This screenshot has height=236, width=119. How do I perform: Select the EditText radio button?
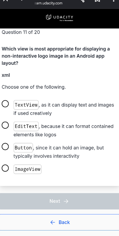pos(5,125)
